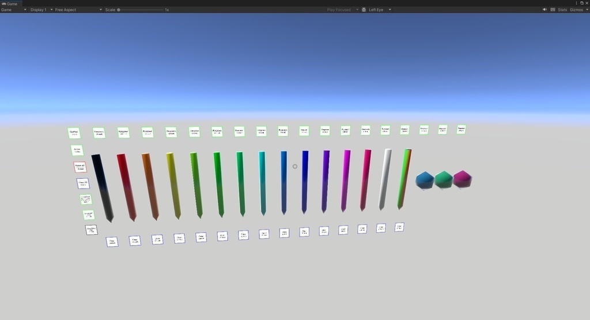Click the black-bordered button in left column
Screen dimensions: 590x320
91,229
